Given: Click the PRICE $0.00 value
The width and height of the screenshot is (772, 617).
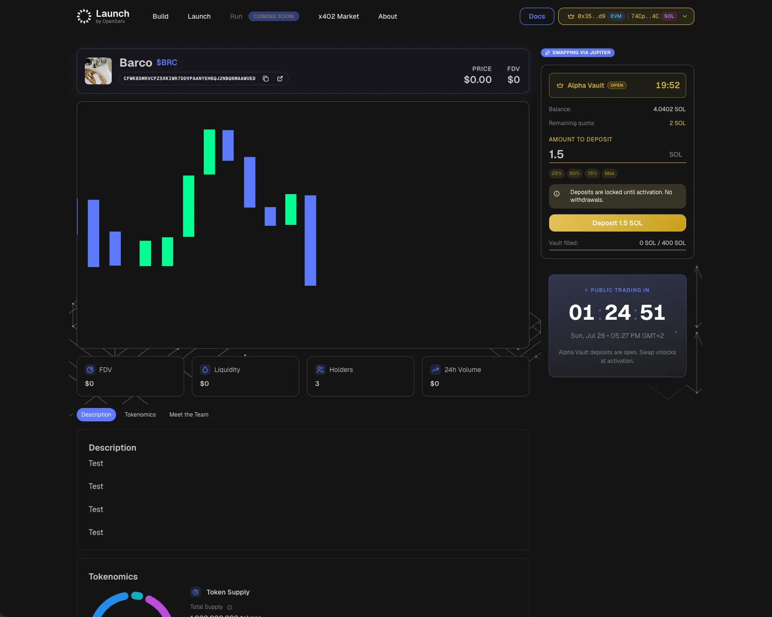Looking at the screenshot, I should pos(478,80).
